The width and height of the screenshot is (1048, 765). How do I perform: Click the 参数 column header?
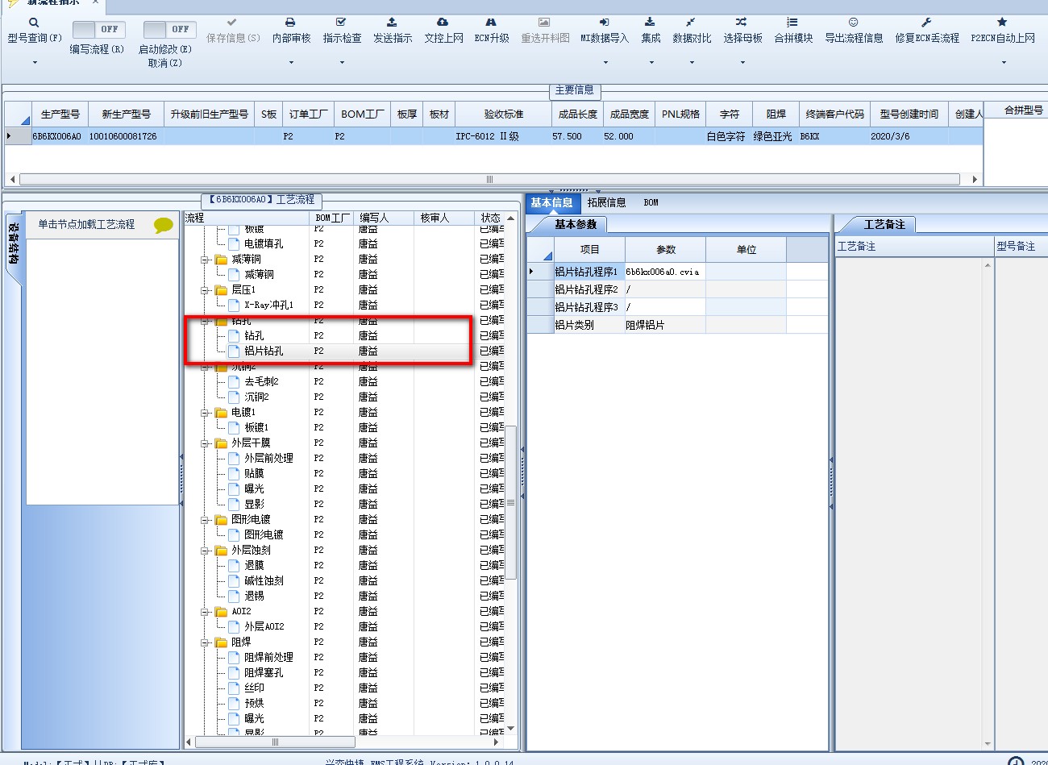[x=665, y=250]
